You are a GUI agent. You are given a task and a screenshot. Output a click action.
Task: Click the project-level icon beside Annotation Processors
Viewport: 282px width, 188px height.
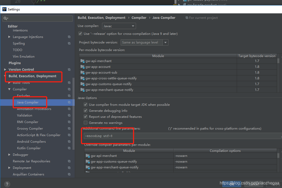(69, 109)
